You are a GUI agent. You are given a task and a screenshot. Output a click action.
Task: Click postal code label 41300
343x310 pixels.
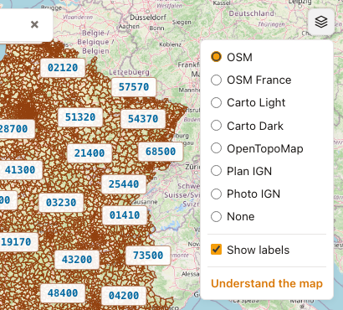tap(20, 170)
